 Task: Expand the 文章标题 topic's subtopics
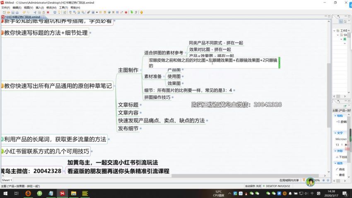coord(141,105)
